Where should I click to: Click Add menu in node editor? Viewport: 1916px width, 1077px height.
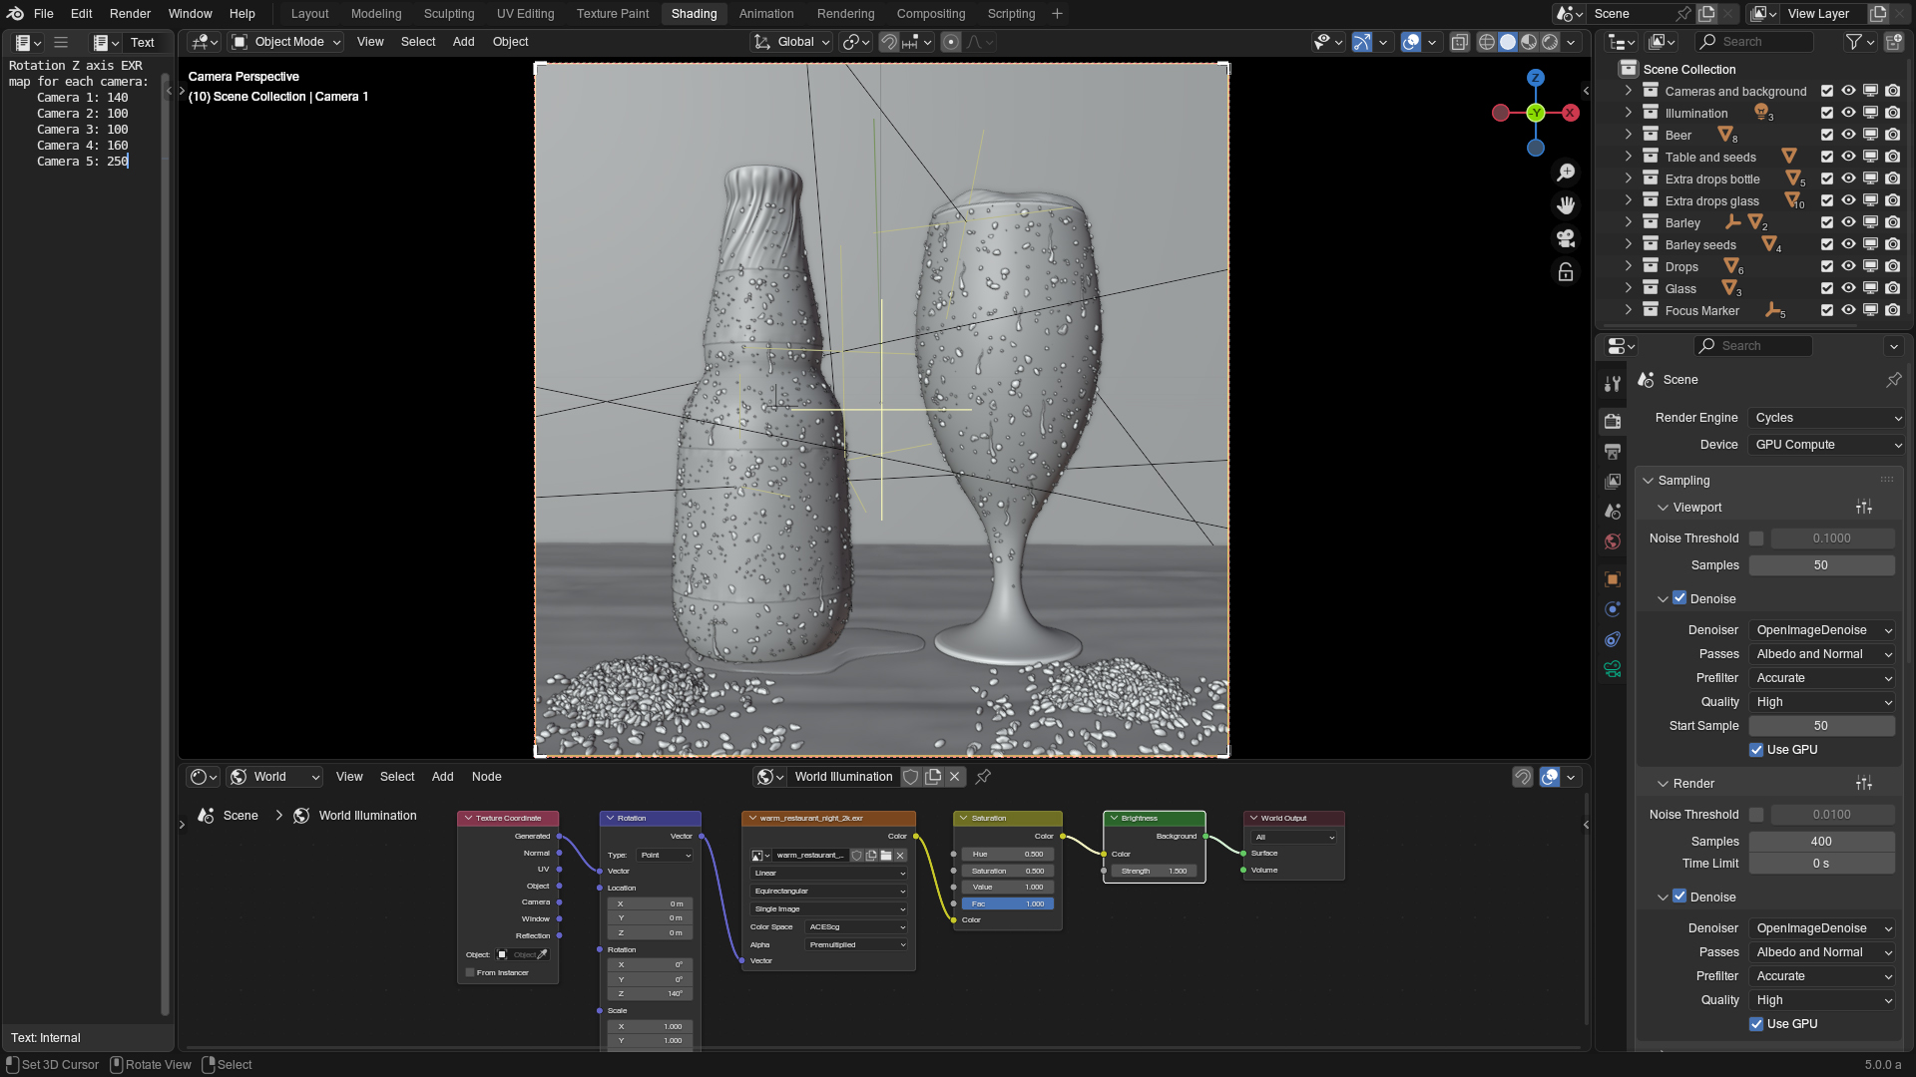point(442,777)
